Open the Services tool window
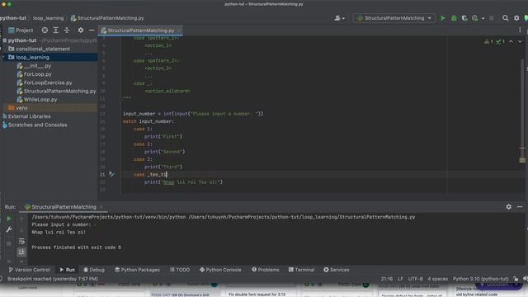 click(x=336, y=270)
